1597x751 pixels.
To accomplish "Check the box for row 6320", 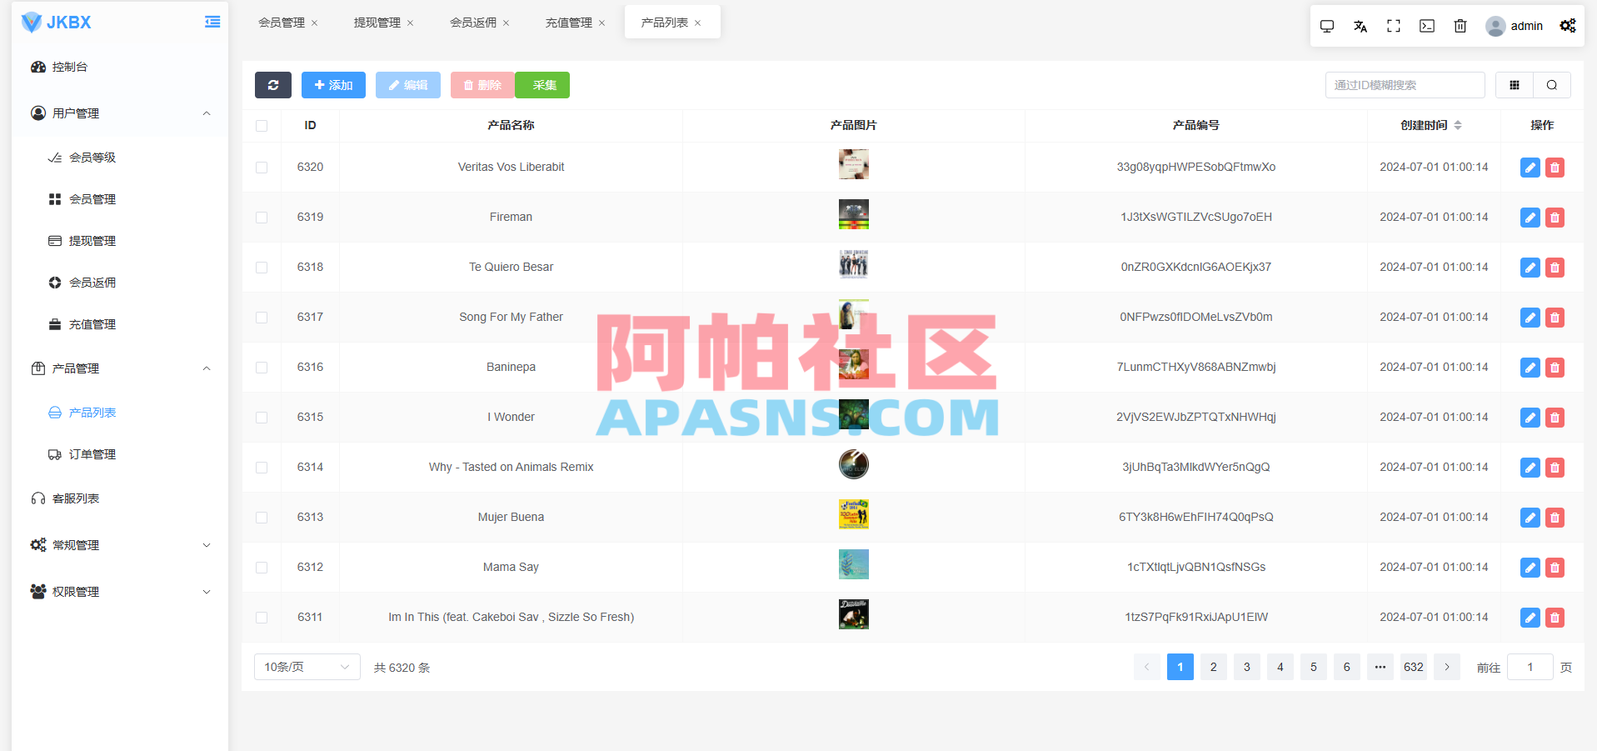I will (x=262, y=168).
